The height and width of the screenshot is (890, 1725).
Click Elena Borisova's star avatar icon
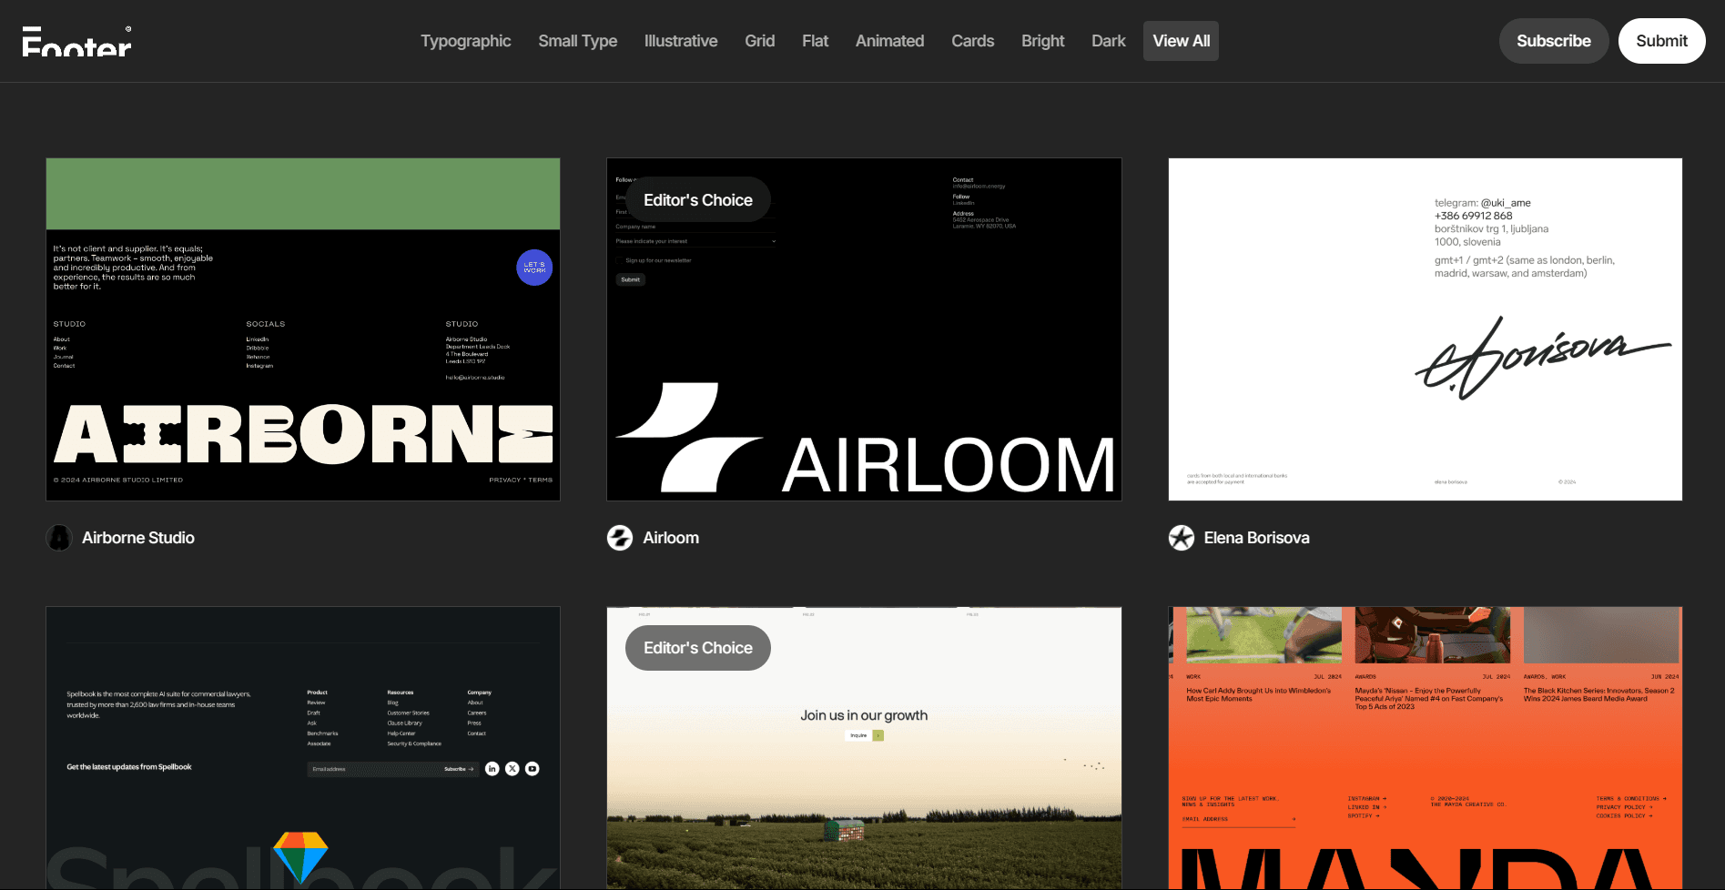1181,538
